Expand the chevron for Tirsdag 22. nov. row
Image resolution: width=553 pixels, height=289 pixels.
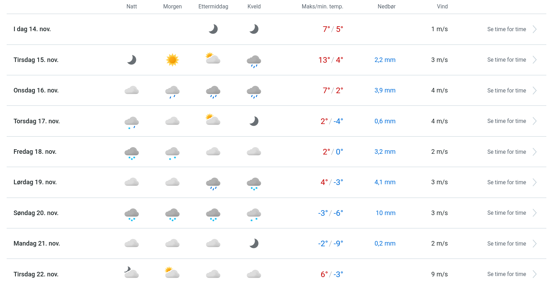534,274
